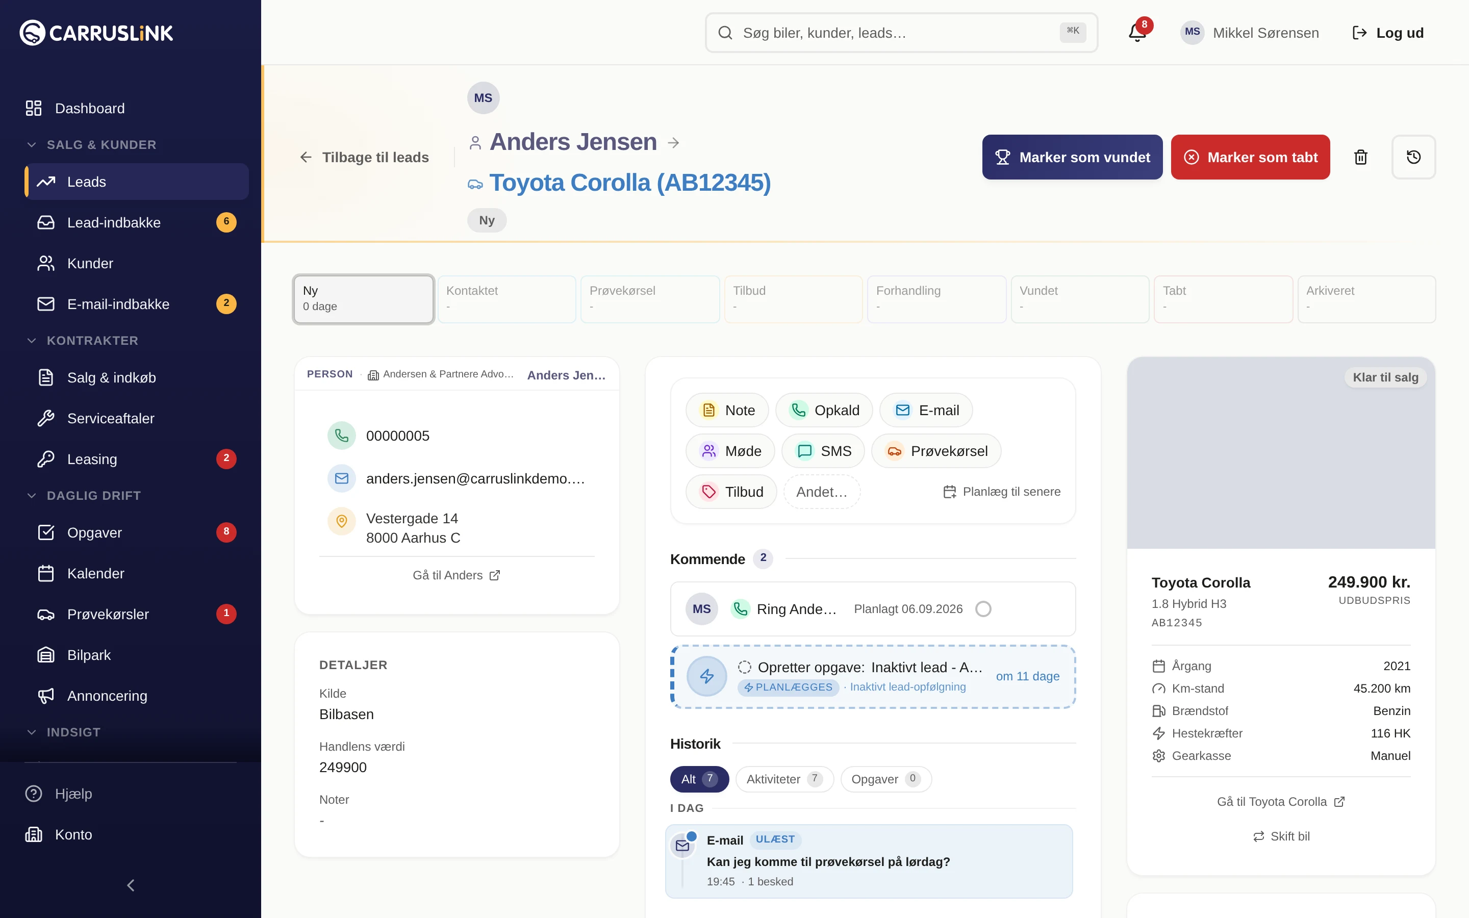Viewport: 1469px width, 918px height.
Task: Open the lead history clock icon
Action: (x=1414, y=157)
